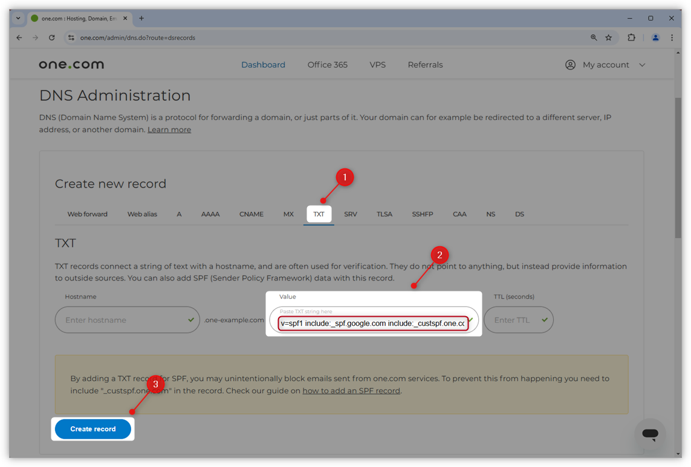
Task: Open the Chrome extensions puzzle icon
Action: pos(631,37)
